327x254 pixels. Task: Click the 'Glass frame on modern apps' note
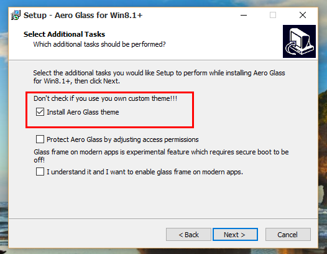click(161, 156)
